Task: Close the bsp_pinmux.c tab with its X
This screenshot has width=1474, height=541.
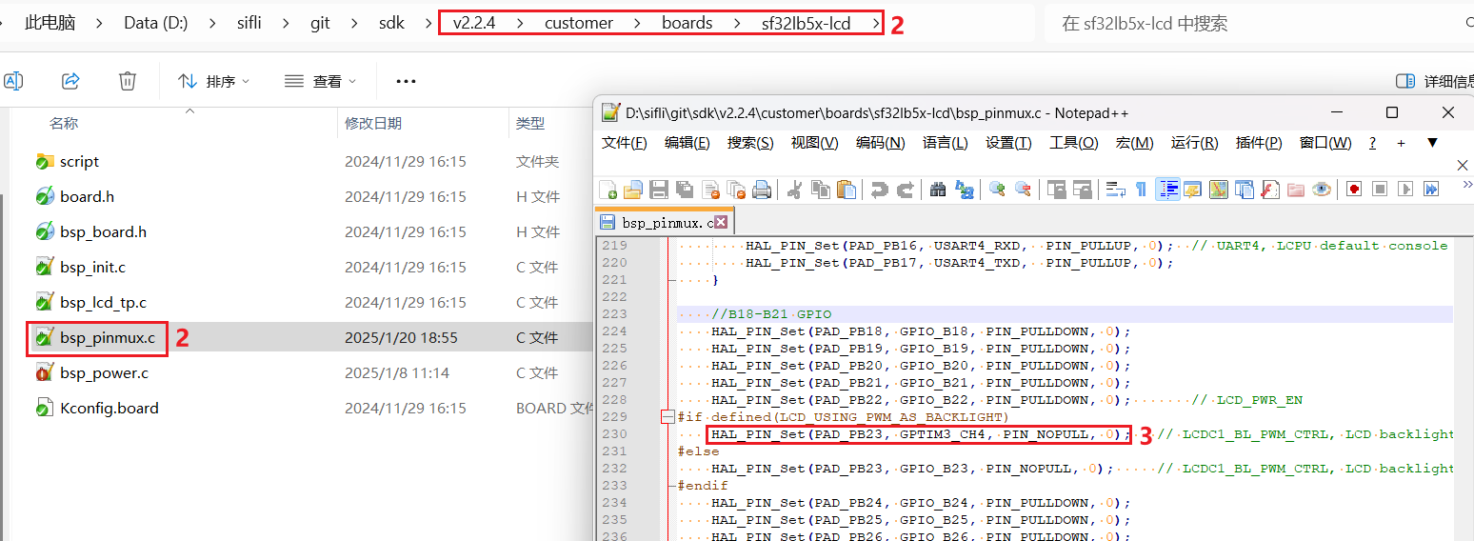Action: coord(721,223)
